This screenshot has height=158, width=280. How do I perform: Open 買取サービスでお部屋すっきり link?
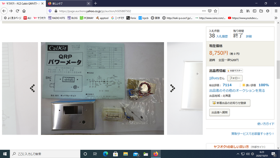(253, 134)
